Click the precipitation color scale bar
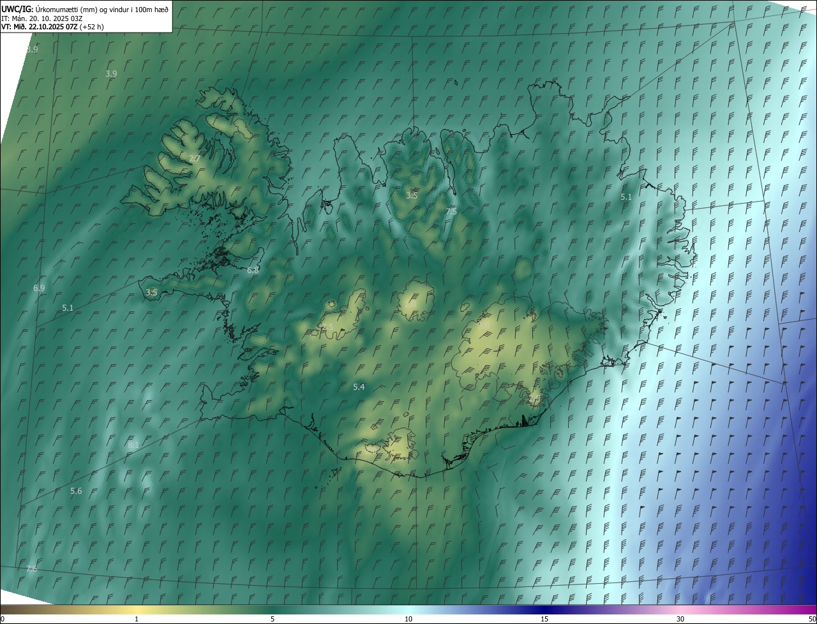817x624 pixels. pos(408,610)
